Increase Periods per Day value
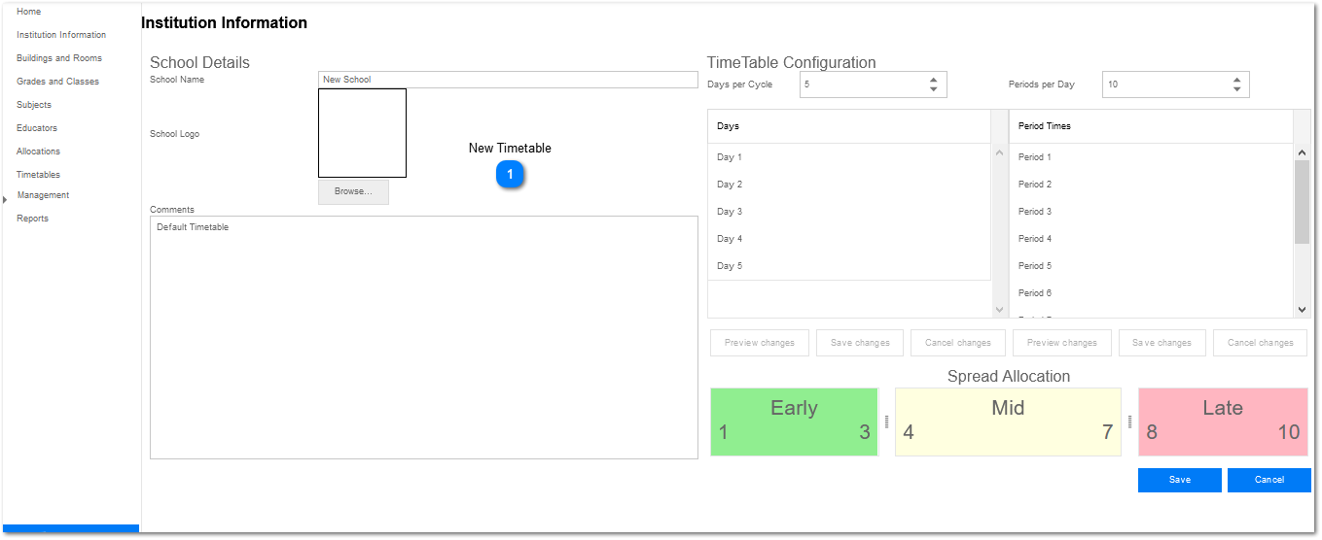The width and height of the screenshot is (1322, 540). [1236, 80]
